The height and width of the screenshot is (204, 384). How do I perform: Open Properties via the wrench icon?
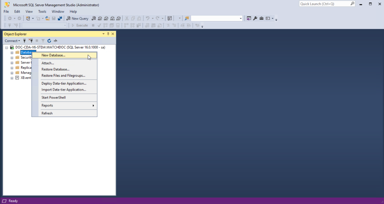[255, 18]
